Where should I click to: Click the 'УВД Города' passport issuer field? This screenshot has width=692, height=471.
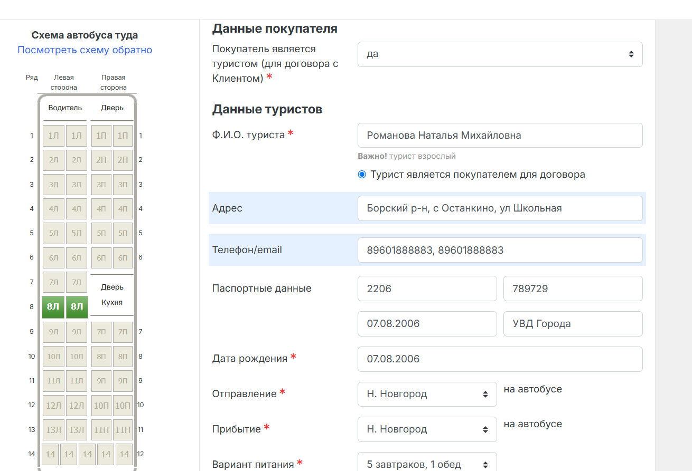[x=573, y=324]
